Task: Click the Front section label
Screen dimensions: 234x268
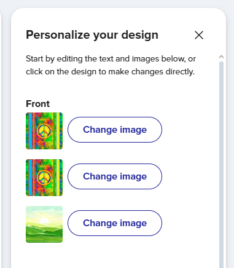Action: [37, 104]
